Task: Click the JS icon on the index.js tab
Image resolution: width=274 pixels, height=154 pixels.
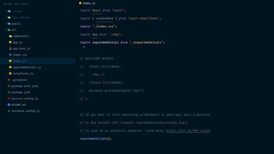Action: click(80, 3)
